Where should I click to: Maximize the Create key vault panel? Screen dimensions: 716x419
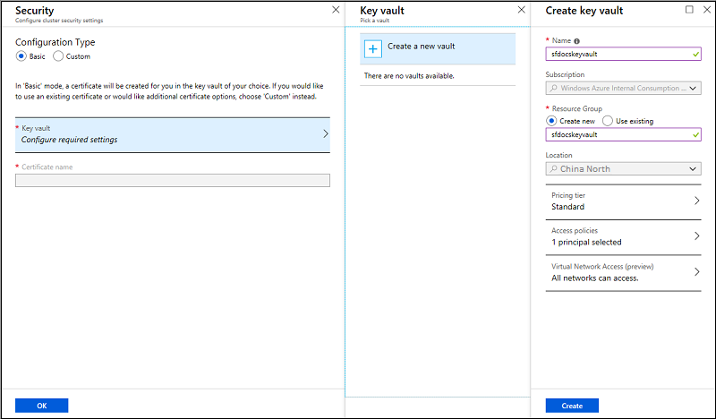(x=689, y=10)
